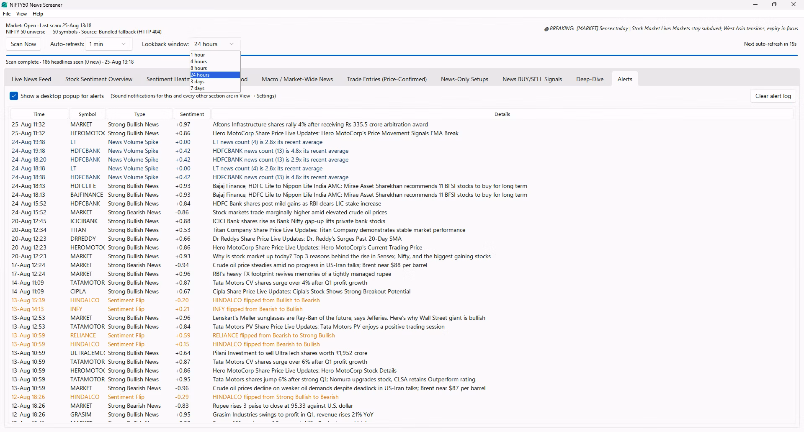Open the Macro / Market-Wide News tab
The image size is (804, 432).
coord(297,79)
